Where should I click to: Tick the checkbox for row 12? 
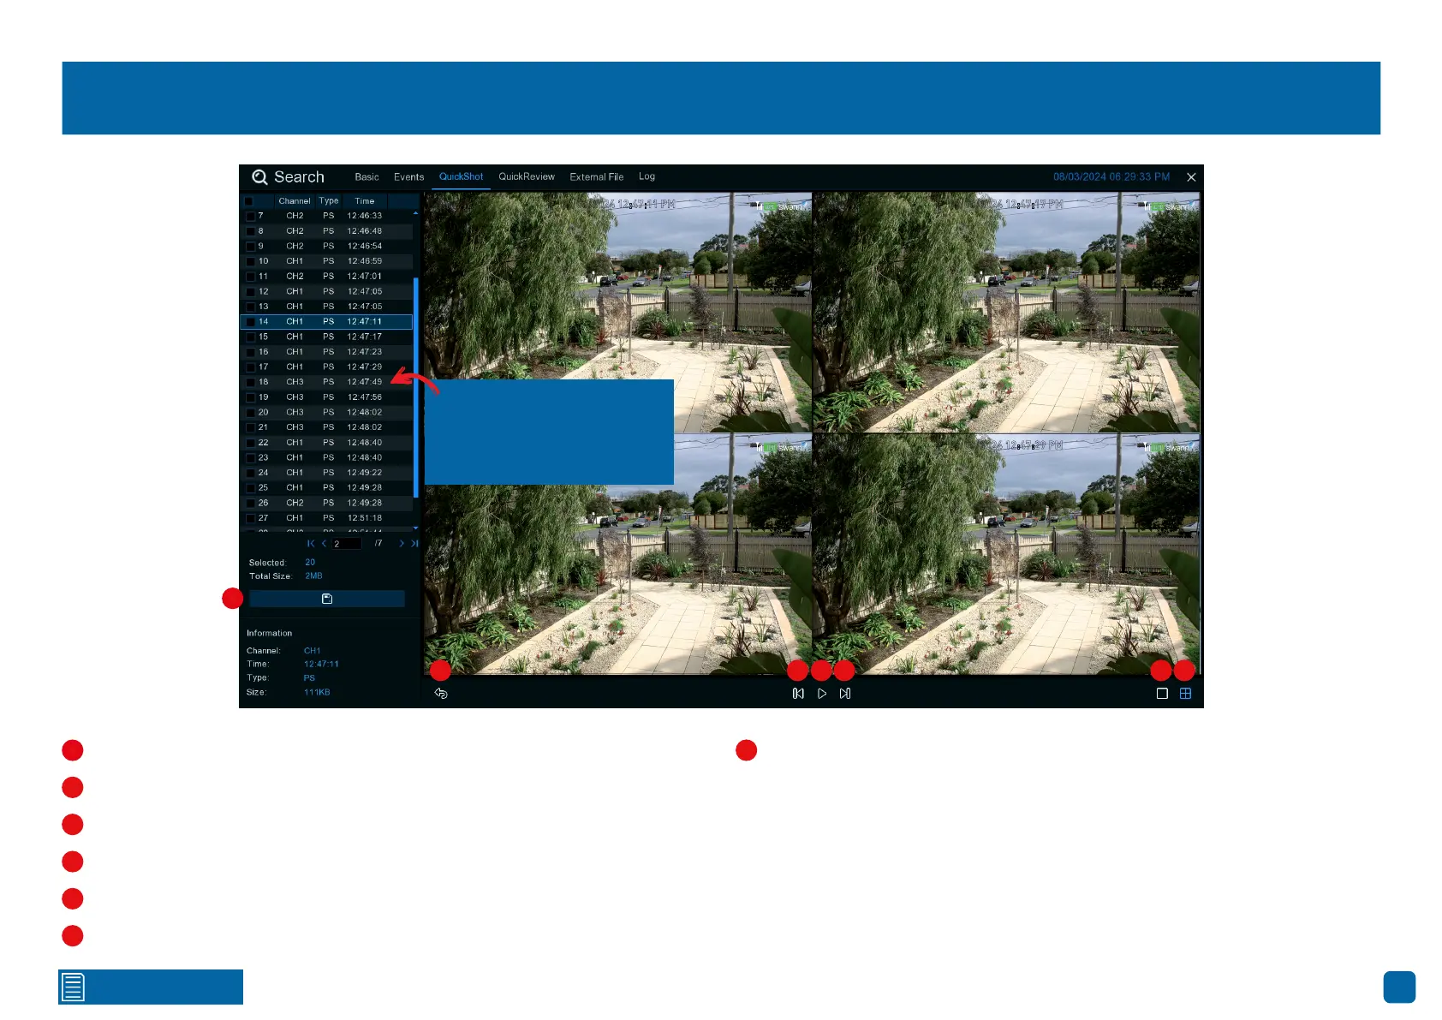tap(250, 291)
